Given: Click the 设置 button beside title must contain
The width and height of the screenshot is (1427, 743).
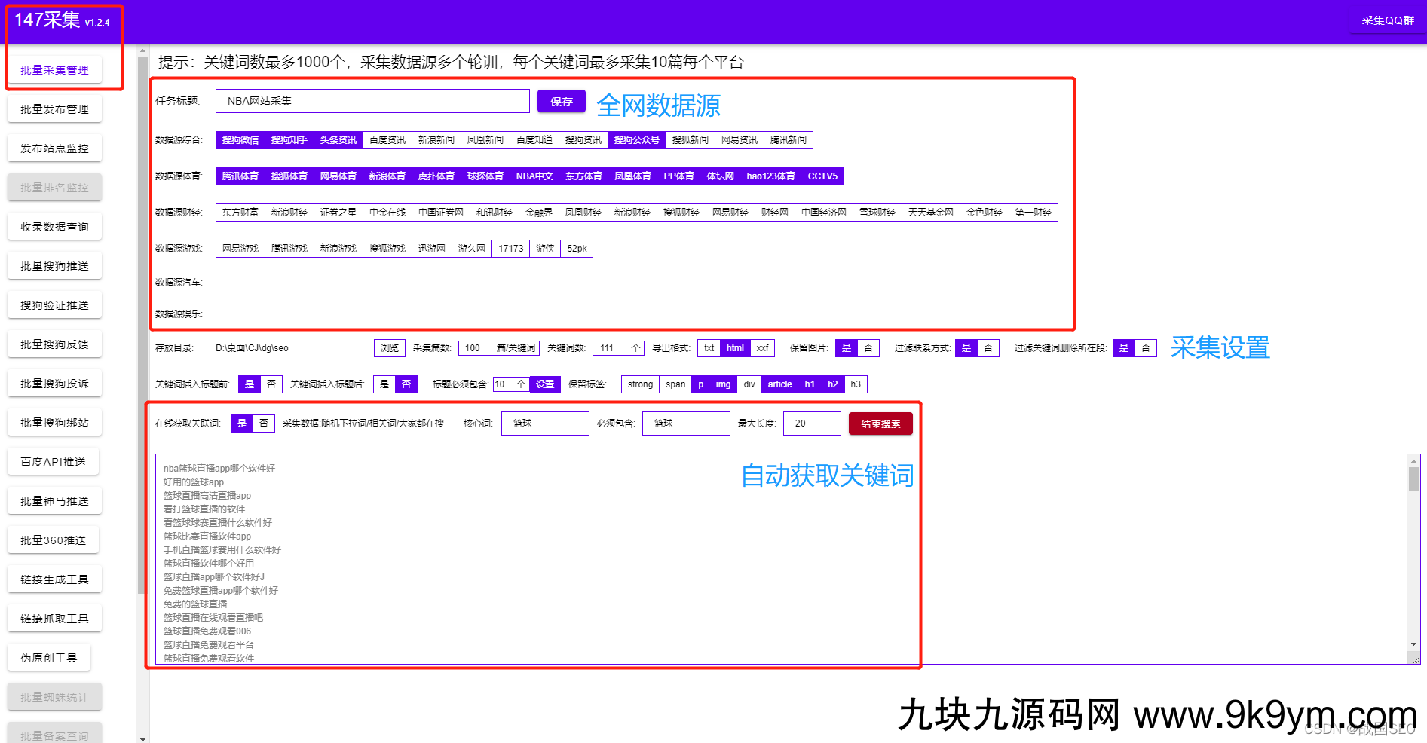Looking at the screenshot, I should tap(544, 384).
